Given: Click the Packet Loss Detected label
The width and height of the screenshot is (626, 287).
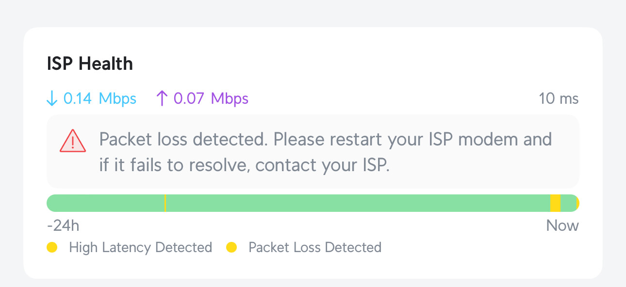Looking at the screenshot, I should click(315, 247).
